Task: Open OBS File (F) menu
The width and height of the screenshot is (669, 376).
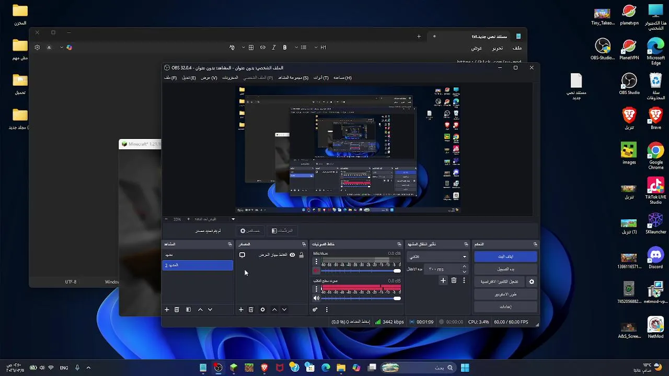Action: pos(170,78)
